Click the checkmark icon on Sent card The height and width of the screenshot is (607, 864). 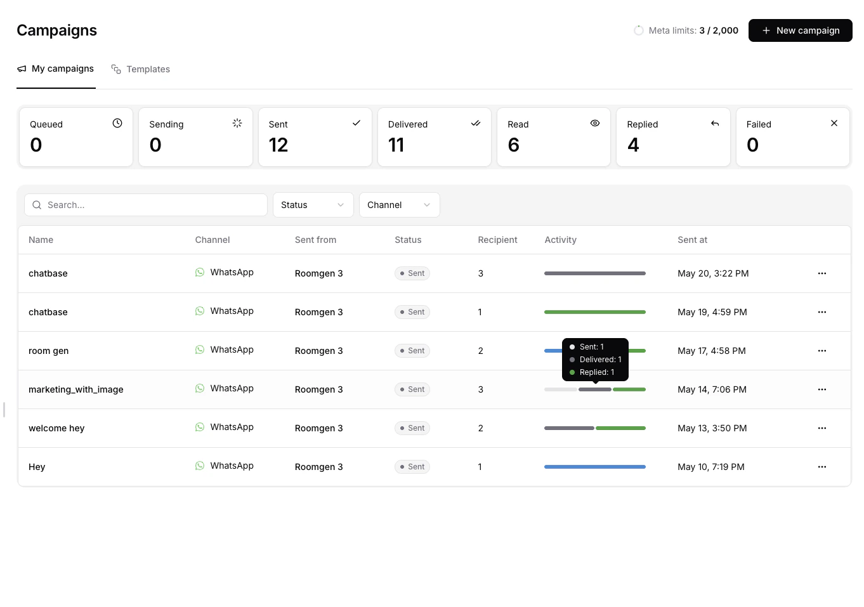tap(357, 123)
